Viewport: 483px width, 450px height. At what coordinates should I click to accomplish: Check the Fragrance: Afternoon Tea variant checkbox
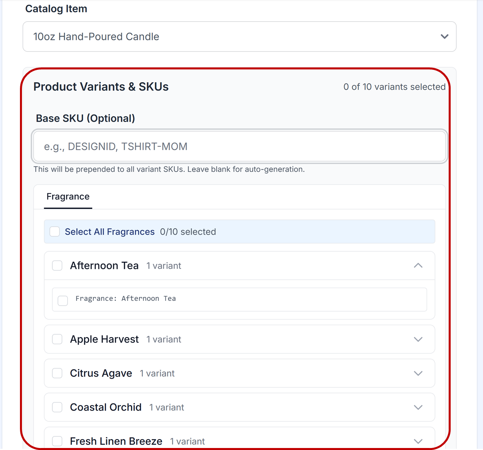[x=63, y=300]
